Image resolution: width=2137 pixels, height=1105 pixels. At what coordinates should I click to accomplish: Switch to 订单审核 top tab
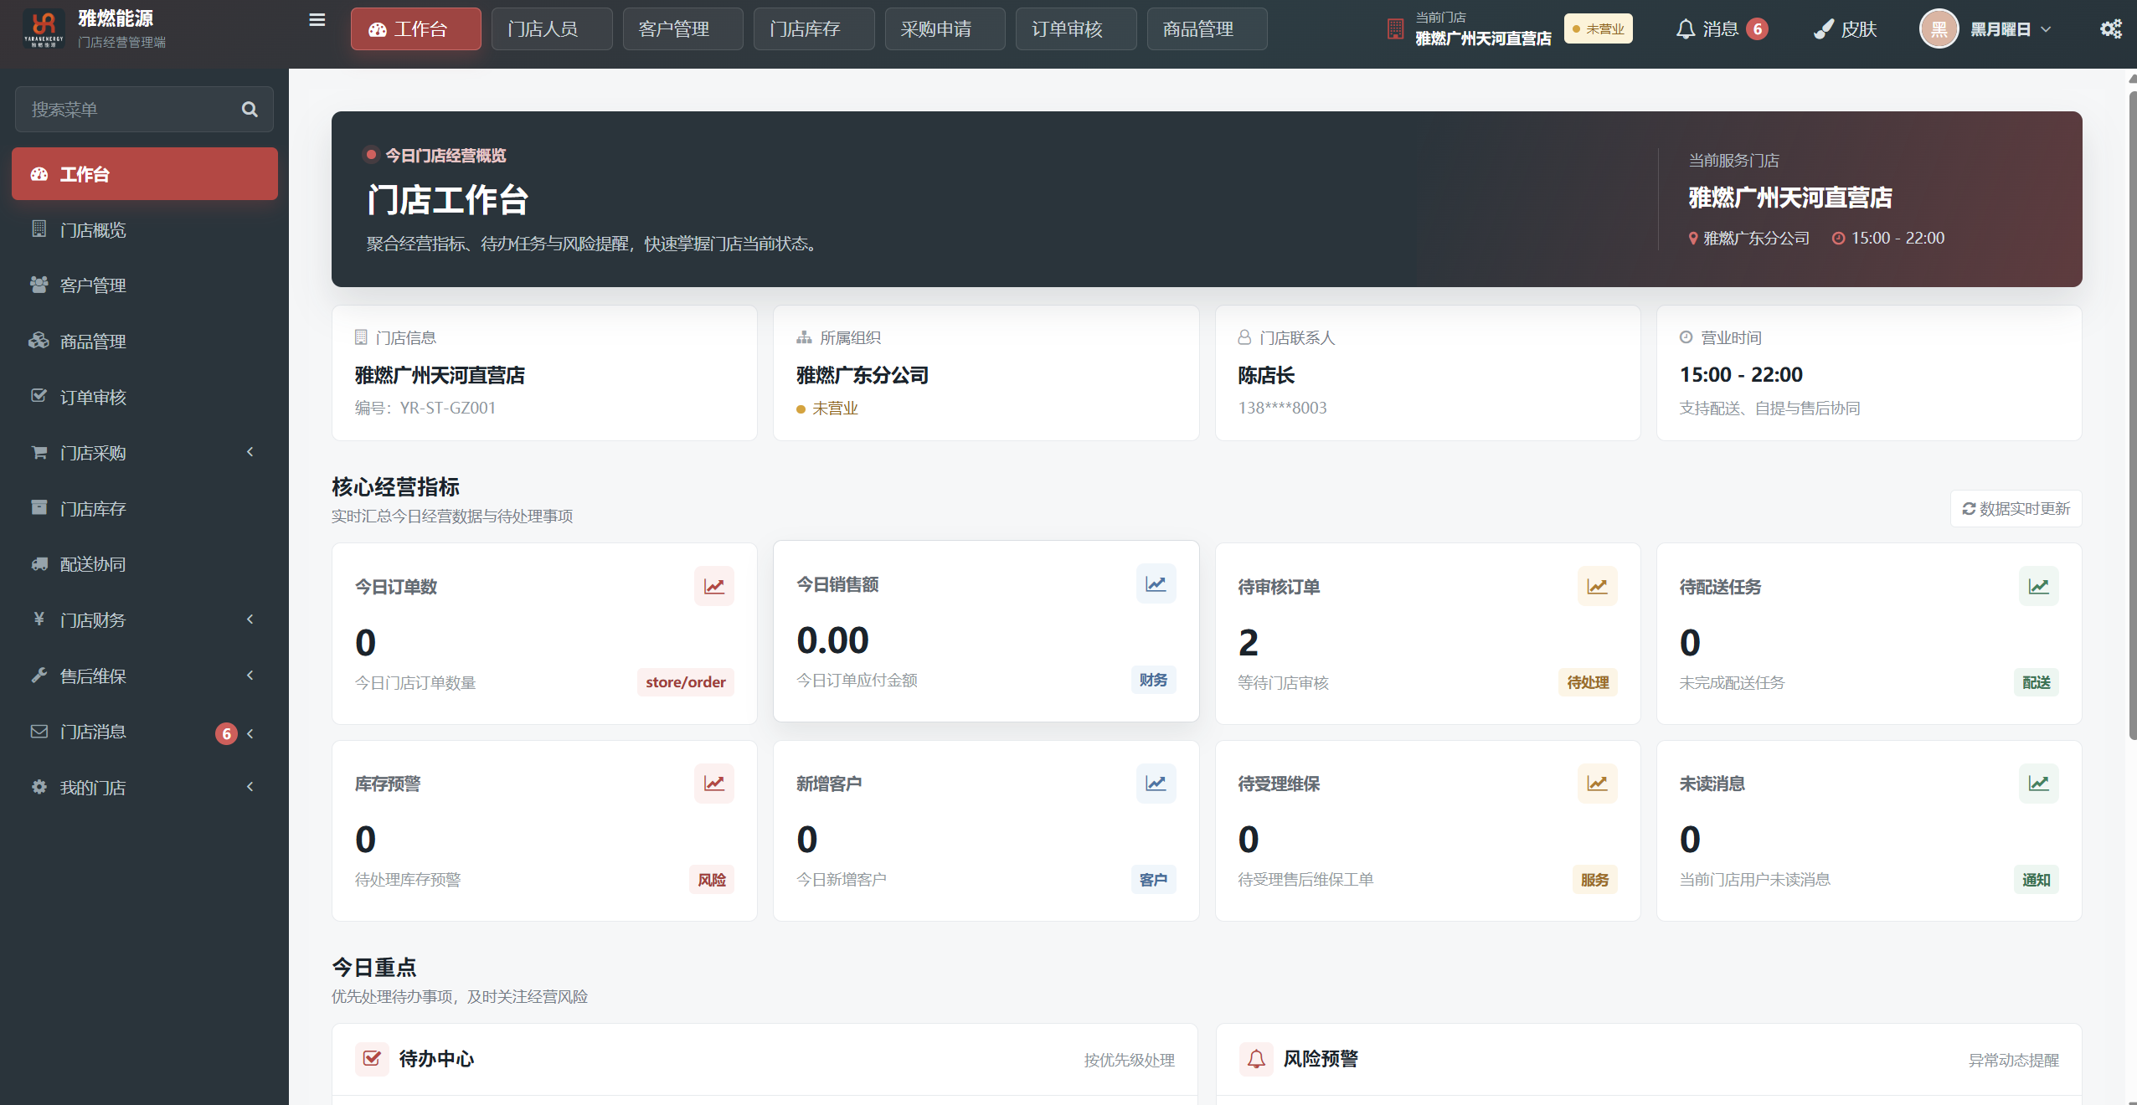[x=1076, y=29]
